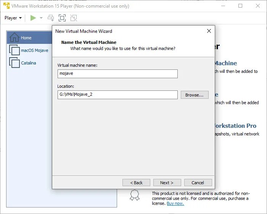Screen dimensions: 267x214
Task: Expand the power options arrow beside play
Action: [x=41, y=18]
